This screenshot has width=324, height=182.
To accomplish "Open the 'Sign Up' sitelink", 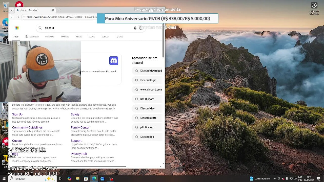I will 17,115.
